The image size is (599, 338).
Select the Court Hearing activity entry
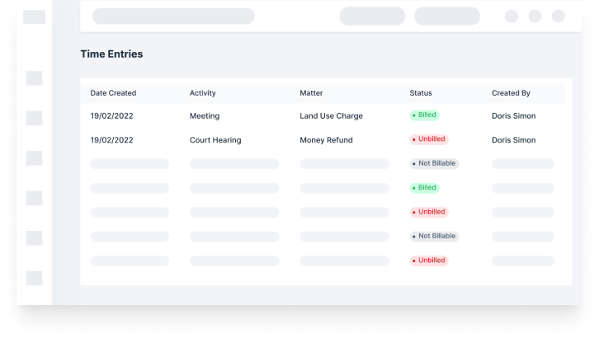click(x=215, y=140)
